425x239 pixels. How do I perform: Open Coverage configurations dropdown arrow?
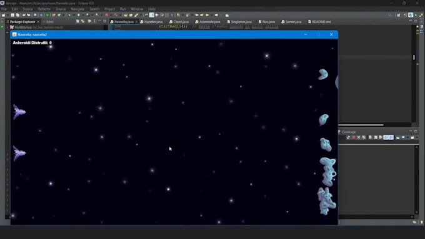tap(92, 15)
